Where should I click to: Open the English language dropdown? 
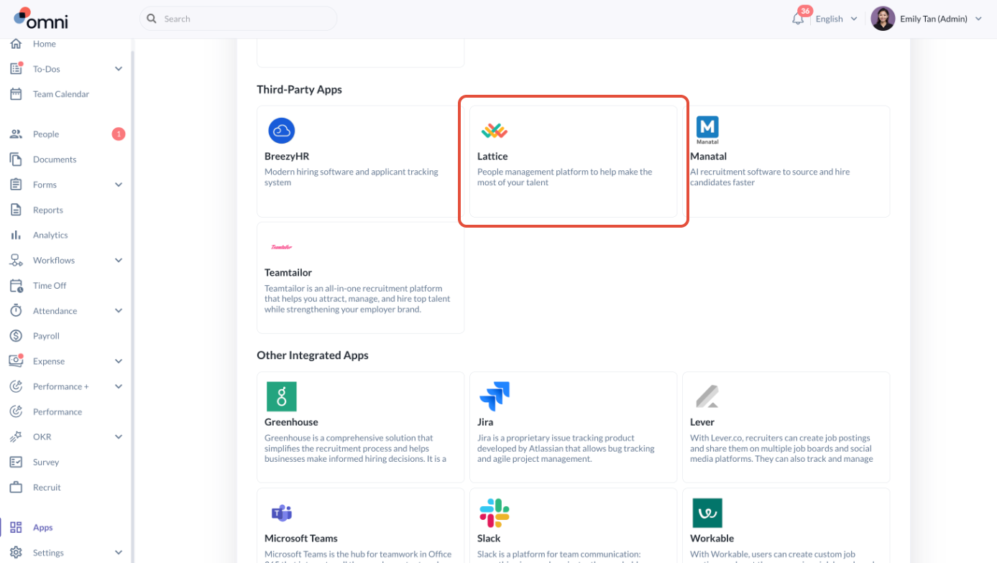click(836, 19)
